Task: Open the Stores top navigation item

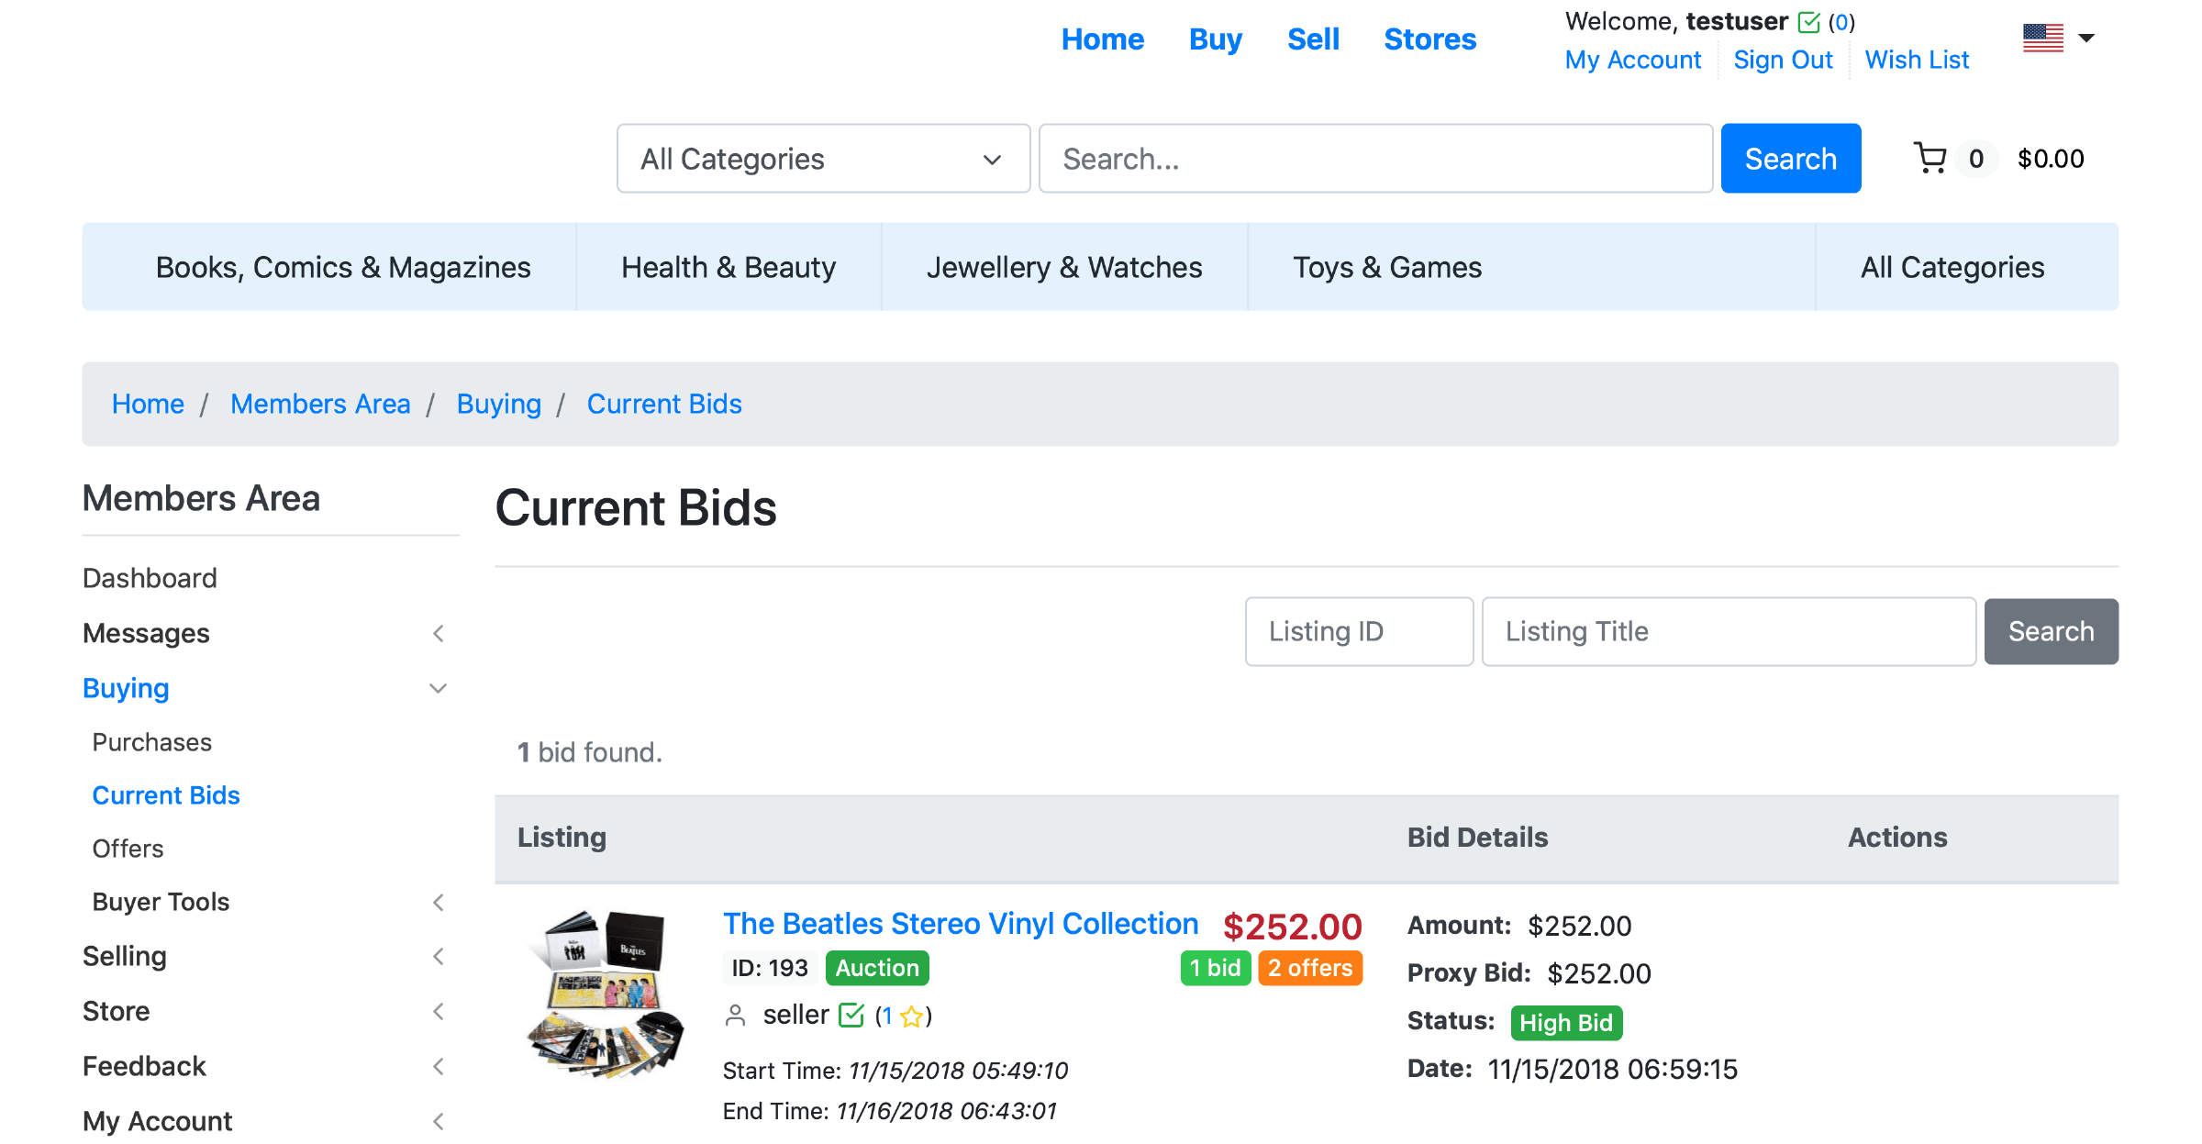Action: coord(1429,39)
